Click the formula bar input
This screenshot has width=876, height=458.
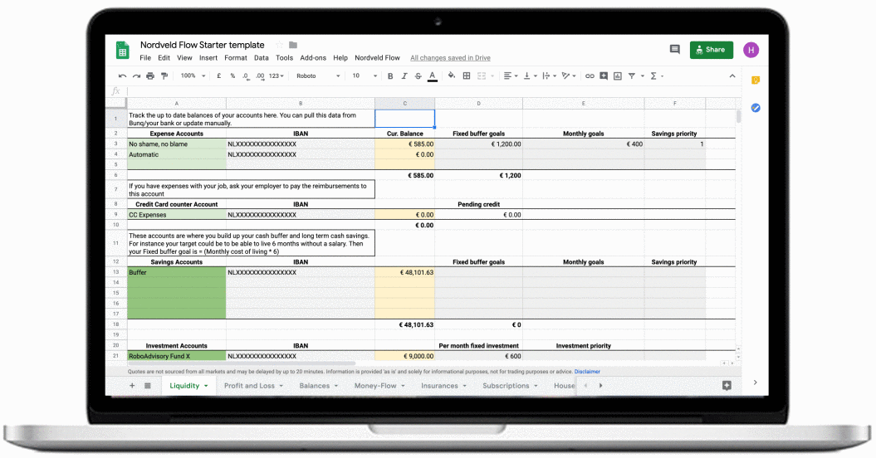tap(433, 91)
